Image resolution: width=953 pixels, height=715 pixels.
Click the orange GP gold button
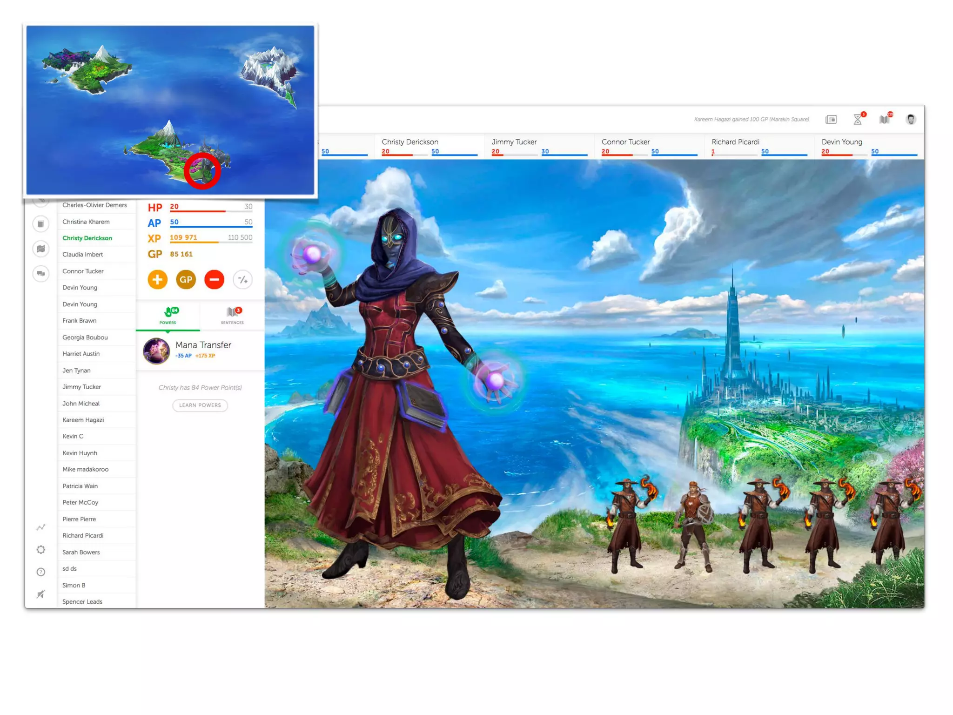(x=186, y=280)
